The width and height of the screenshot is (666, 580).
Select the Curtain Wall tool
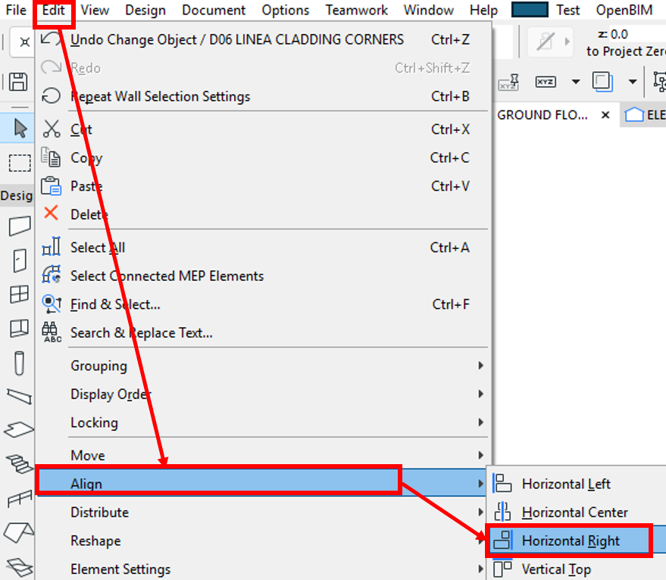point(20,328)
